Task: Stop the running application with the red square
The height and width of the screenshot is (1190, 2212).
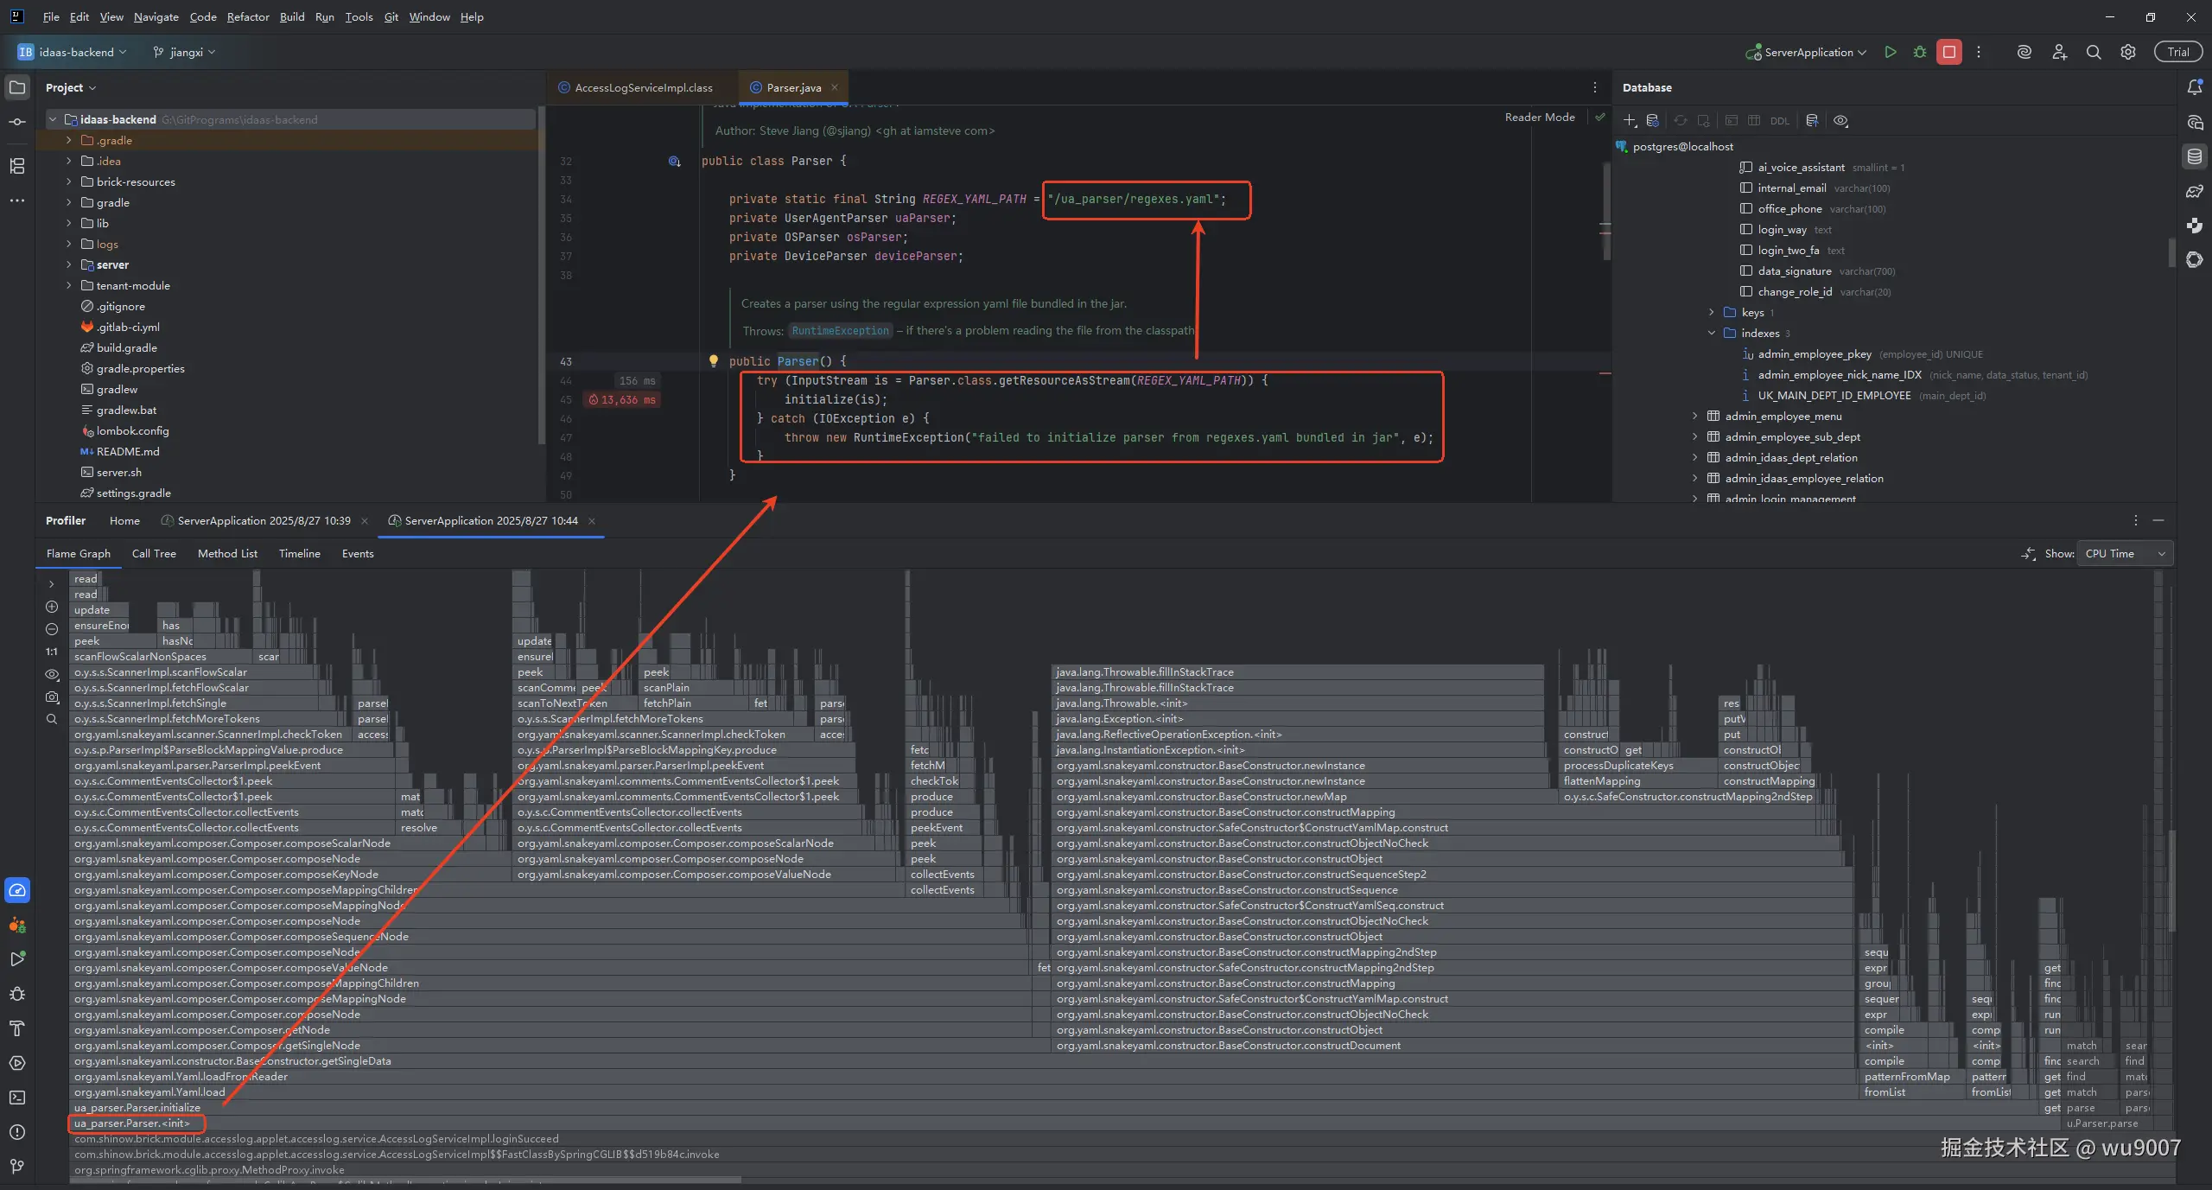Action: tap(1949, 52)
